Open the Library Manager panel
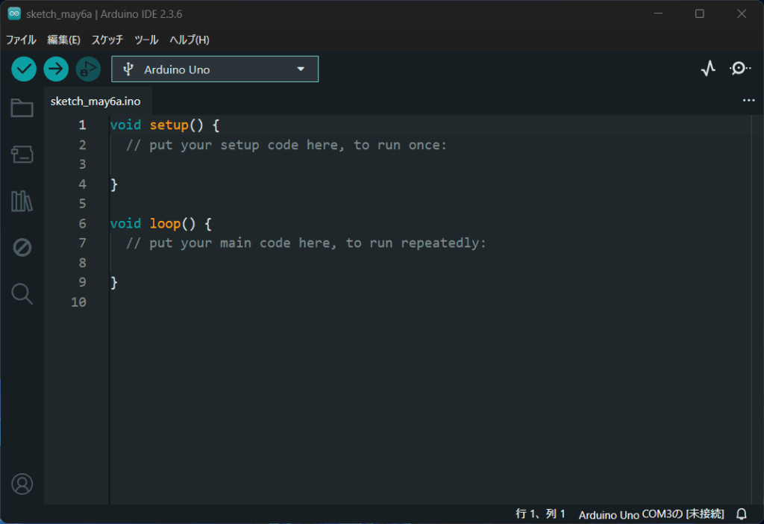 (22, 200)
